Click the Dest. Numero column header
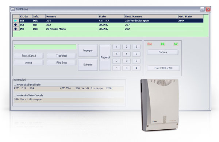 pos(150,17)
